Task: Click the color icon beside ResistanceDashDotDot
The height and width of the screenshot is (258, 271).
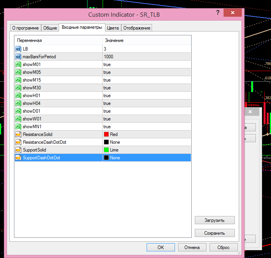Action: pos(18,142)
